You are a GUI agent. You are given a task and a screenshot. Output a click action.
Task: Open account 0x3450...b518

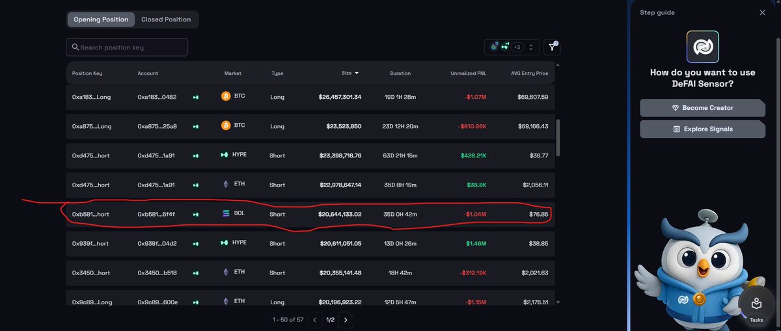[157, 273]
